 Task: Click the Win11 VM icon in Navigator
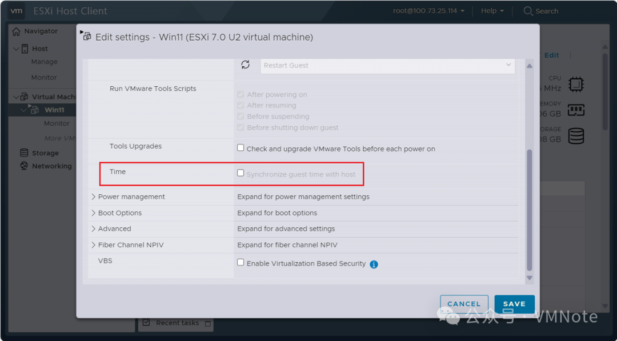coord(34,109)
